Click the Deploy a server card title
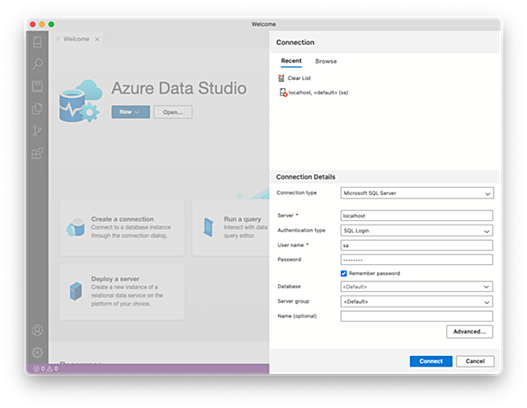The image size is (527, 408). (x=115, y=279)
